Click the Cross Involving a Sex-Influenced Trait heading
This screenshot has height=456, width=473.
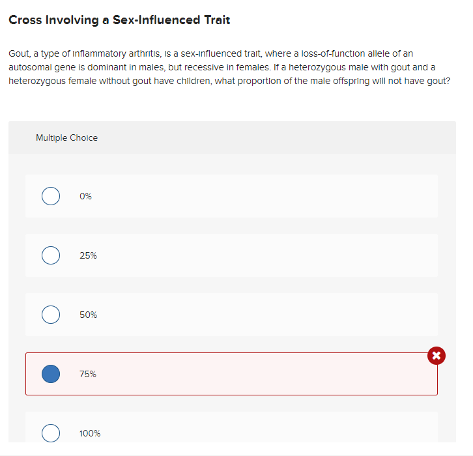(119, 20)
